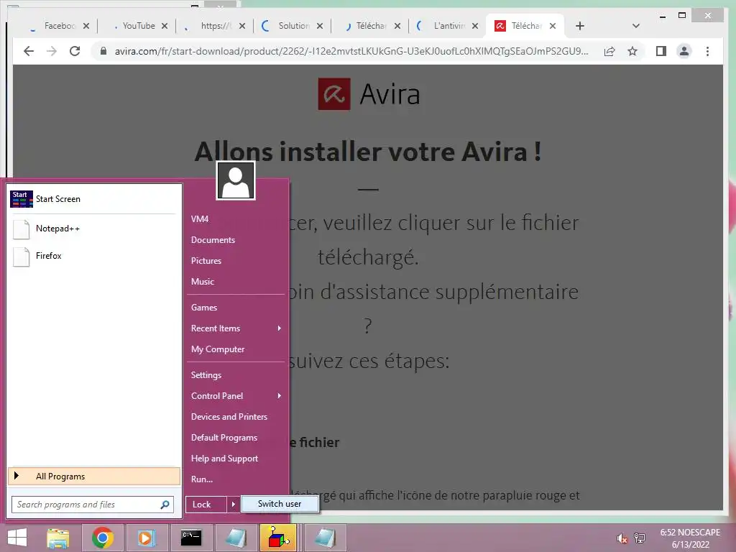Open Help and Support
Image resolution: width=736 pixels, height=552 pixels.
point(224,459)
